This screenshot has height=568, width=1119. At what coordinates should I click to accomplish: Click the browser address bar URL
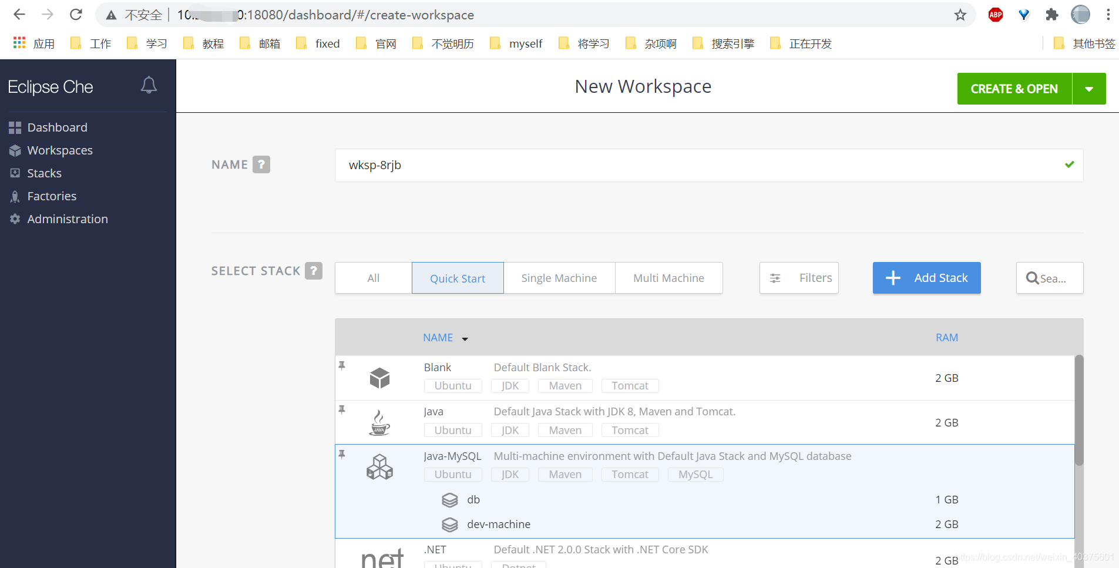(x=326, y=15)
